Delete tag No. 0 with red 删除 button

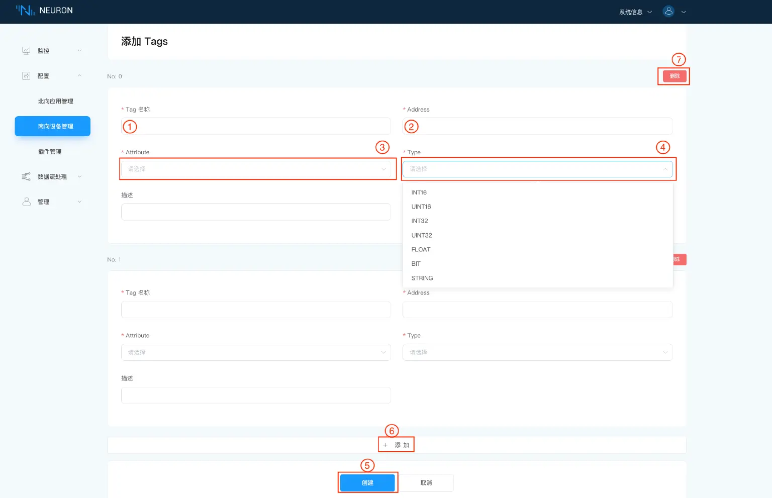click(x=674, y=76)
